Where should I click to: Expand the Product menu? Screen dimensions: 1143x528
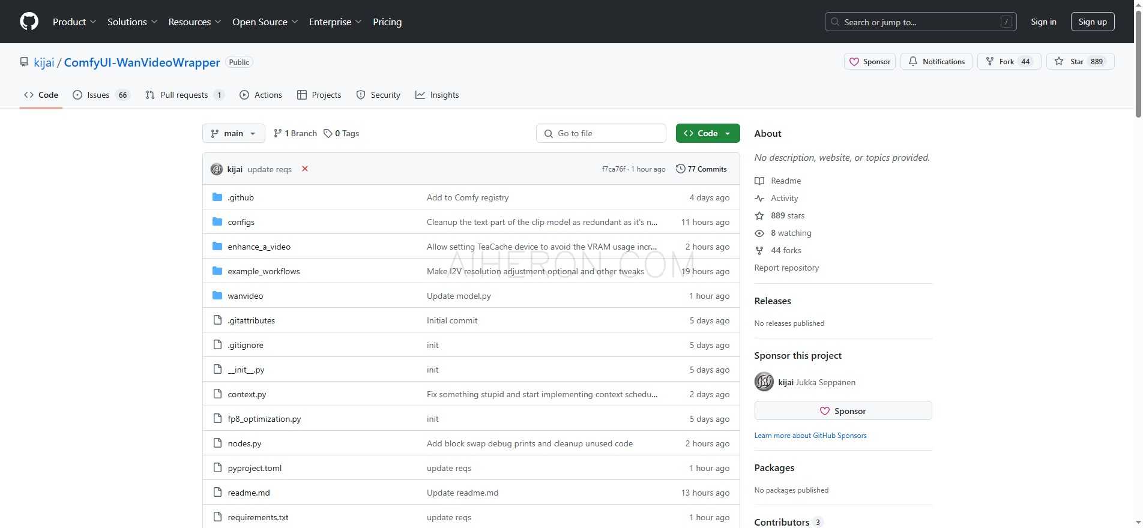point(74,22)
